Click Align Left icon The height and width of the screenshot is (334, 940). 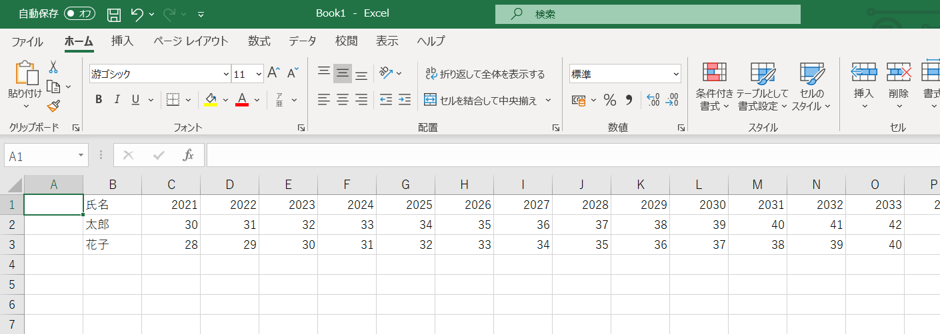coord(324,100)
